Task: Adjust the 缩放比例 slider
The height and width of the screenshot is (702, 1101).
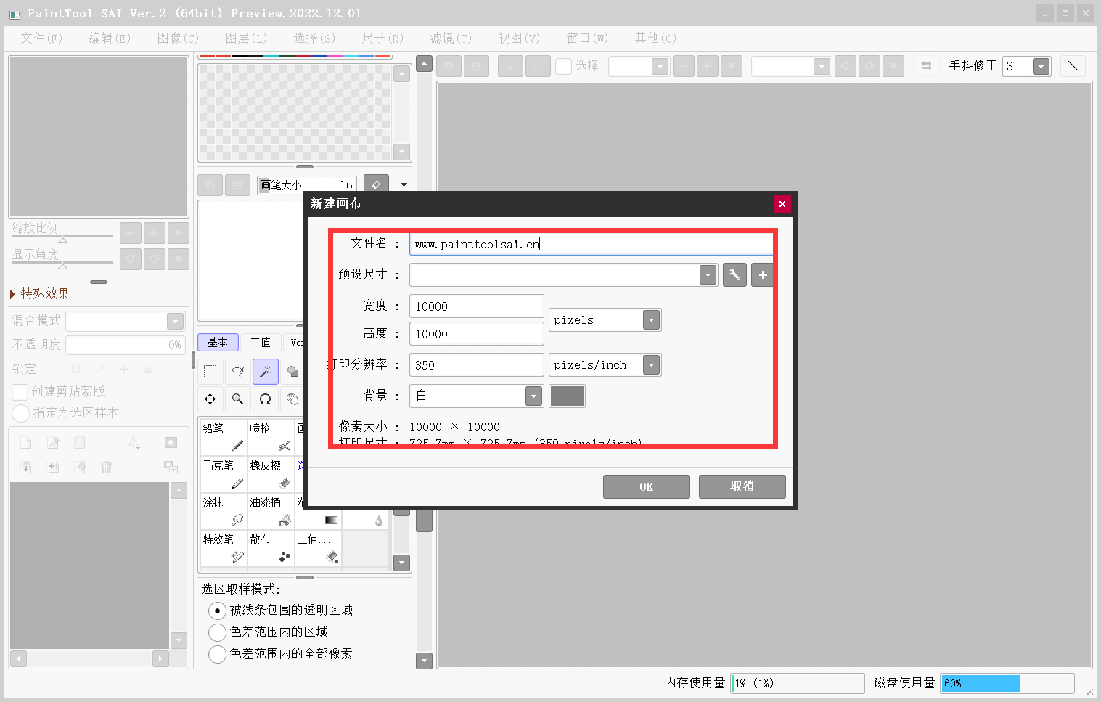Action: (x=62, y=237)
